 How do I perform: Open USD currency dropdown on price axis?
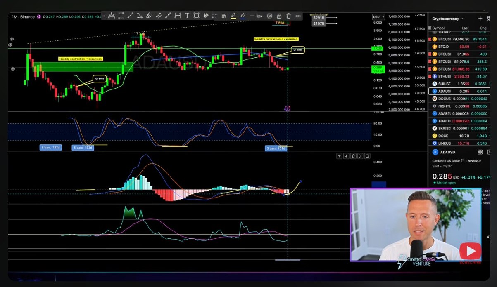click(x=378, y=17)
